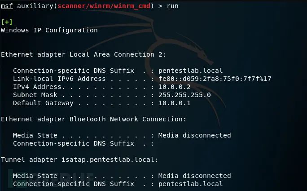Click the fe80 link-local IPv6 address
The width and height of the screenshot is (307, 191).
[x=215, y=79]
